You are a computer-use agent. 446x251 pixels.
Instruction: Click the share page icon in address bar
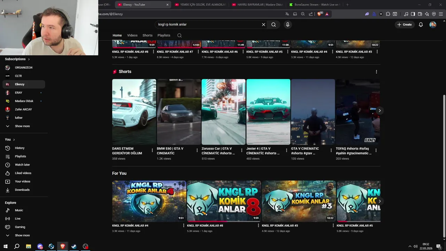(x=310, y=14)
